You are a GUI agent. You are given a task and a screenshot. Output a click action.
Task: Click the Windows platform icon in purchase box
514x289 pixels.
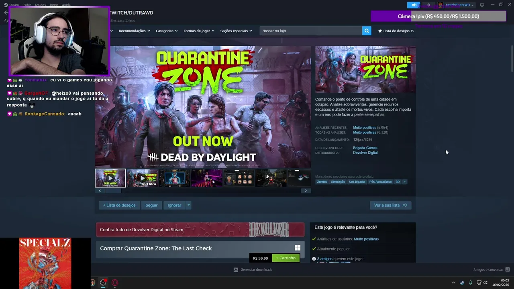pyautogui.click(x=298, y=248)
